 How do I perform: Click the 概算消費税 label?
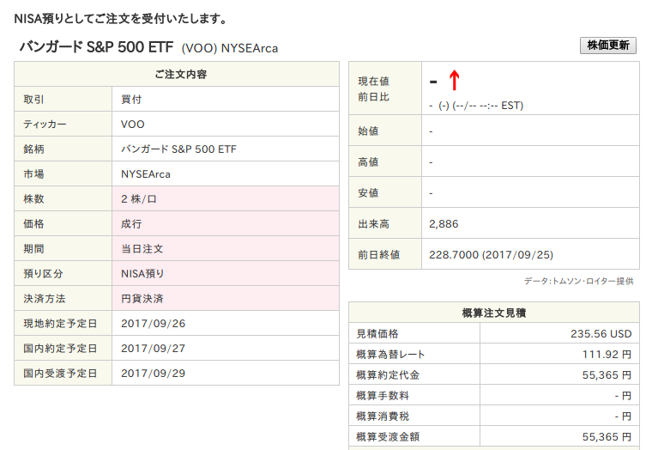pos(383,417)
